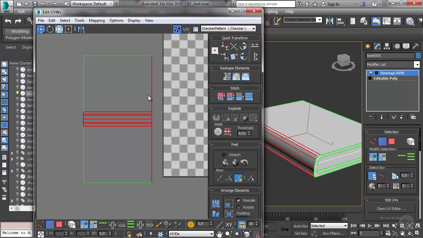Click the Align Horizontally to Pivot icon
The height and width of the screenshot is (238, 423).
click(225, 47)
